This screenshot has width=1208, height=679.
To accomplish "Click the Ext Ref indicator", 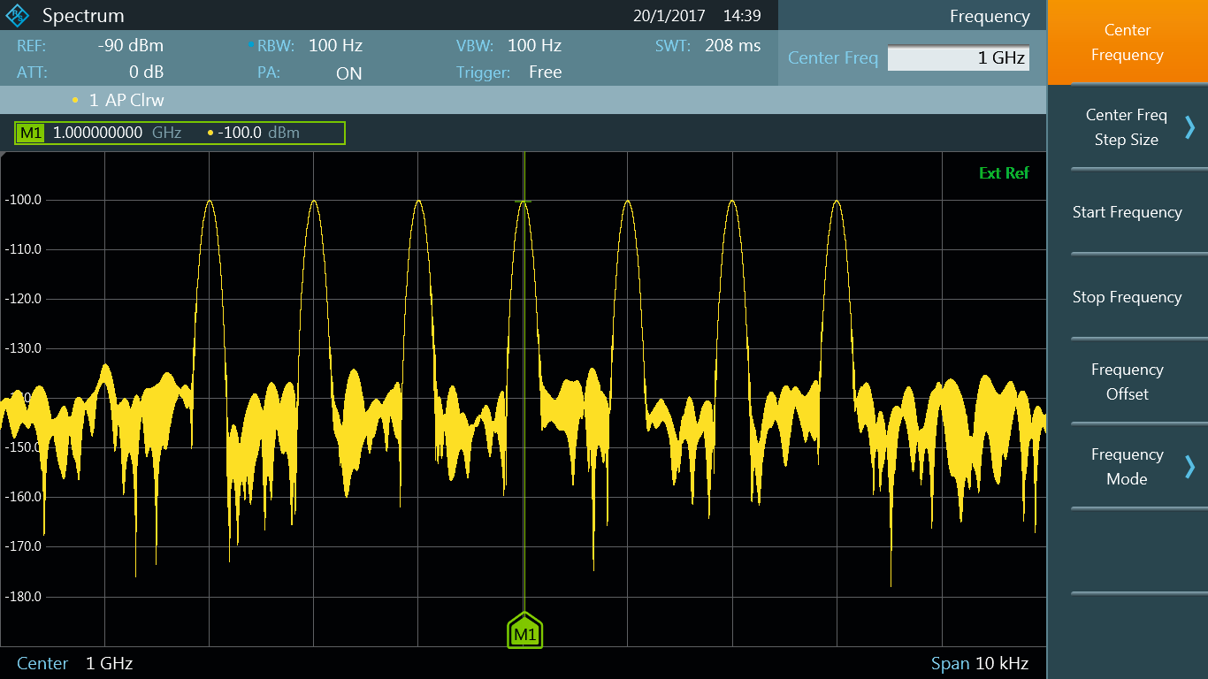I will (x=1004, y=173).
